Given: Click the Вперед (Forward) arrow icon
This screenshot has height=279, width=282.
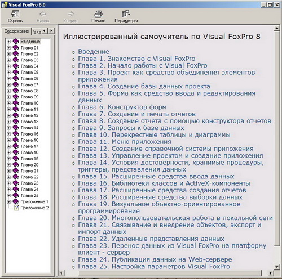Looking at the screenshot, I should click(x=70, y=14).
